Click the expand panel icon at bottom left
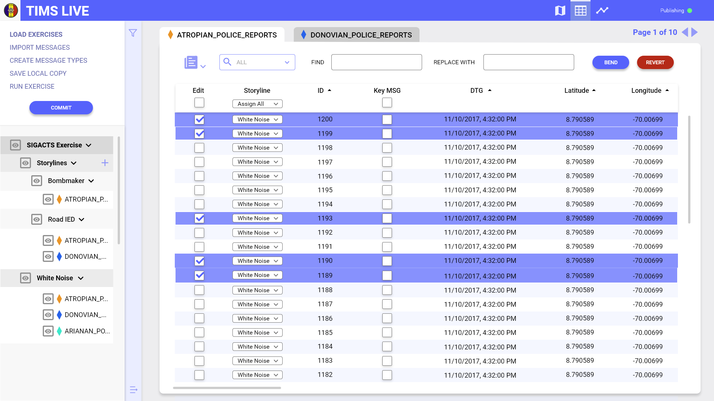The image size is (714, 401). pos(133,390)
